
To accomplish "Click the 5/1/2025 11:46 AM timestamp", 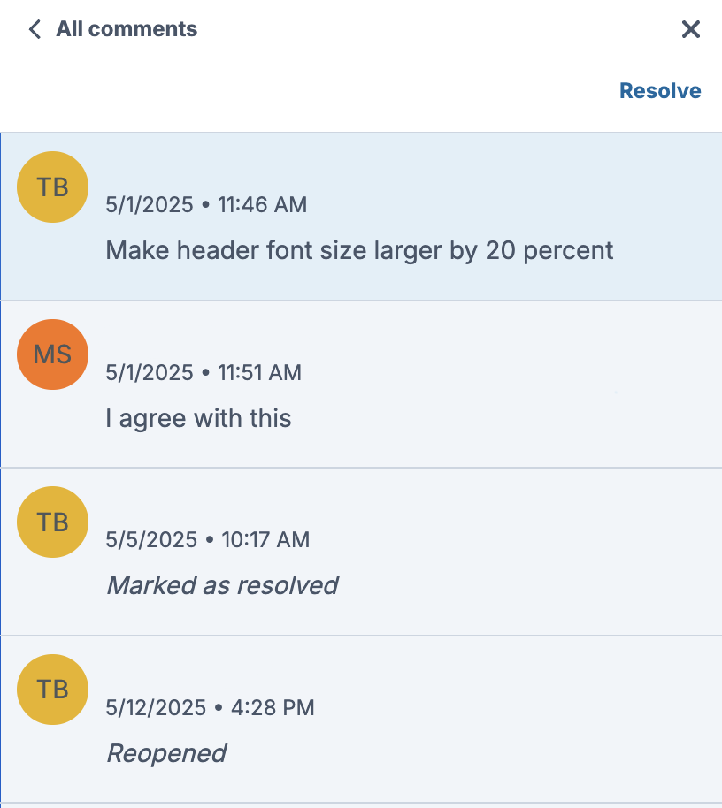I will (x=206, y=204).
